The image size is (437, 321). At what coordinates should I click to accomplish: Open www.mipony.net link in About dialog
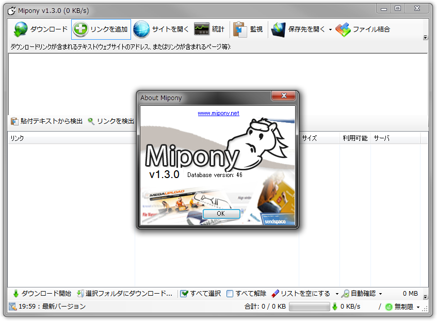click(218, 113)
